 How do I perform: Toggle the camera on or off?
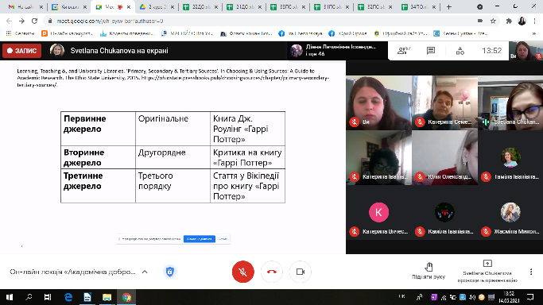[x=301, y=272]
